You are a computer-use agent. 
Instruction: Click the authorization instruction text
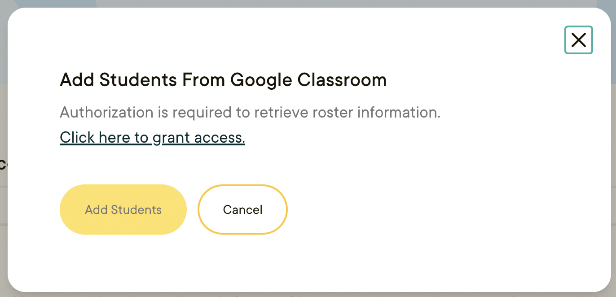[250, 112]
